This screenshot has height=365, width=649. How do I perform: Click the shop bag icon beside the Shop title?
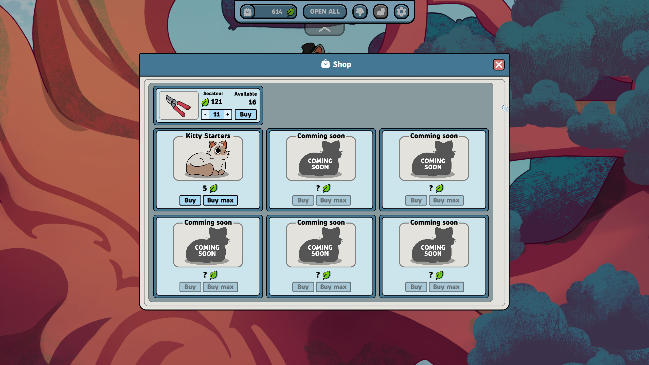(x=325, y=64)
